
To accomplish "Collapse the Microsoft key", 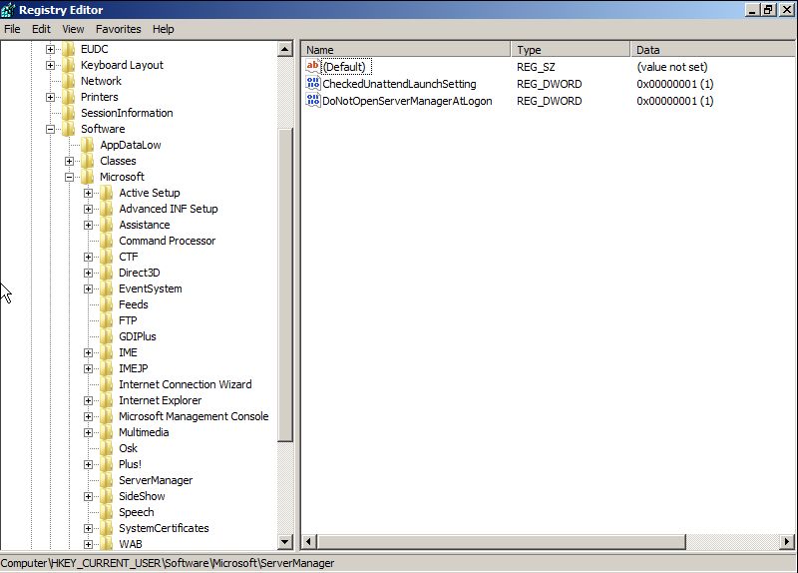I will pos(69,178).
